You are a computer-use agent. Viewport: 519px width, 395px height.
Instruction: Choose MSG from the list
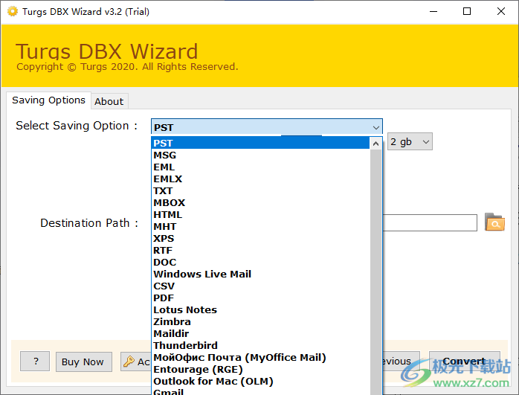point(260,155)
